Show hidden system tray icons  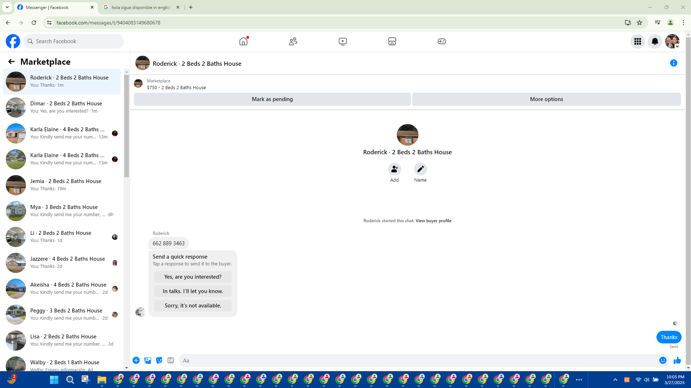click(615, 380)
